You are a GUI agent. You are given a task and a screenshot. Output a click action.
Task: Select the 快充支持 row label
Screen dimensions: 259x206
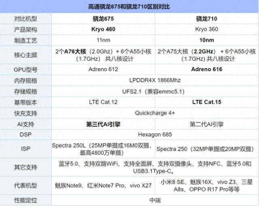[x=25, y=113]
